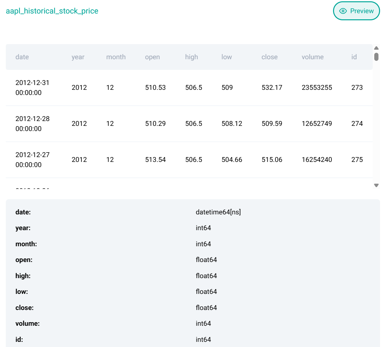Click the 'month:' schema label
Viewport: 382px width, 347px height.
(x=26, y=244)
